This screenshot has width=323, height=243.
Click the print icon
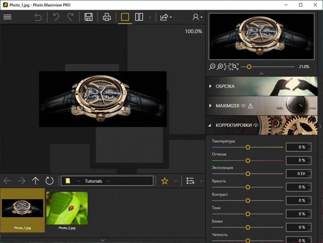coord(107,17)
